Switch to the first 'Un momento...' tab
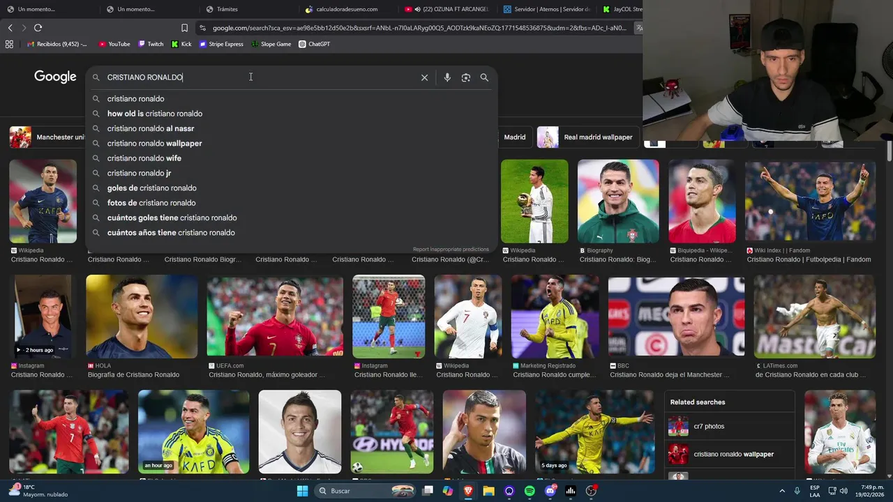 [49, 9]
